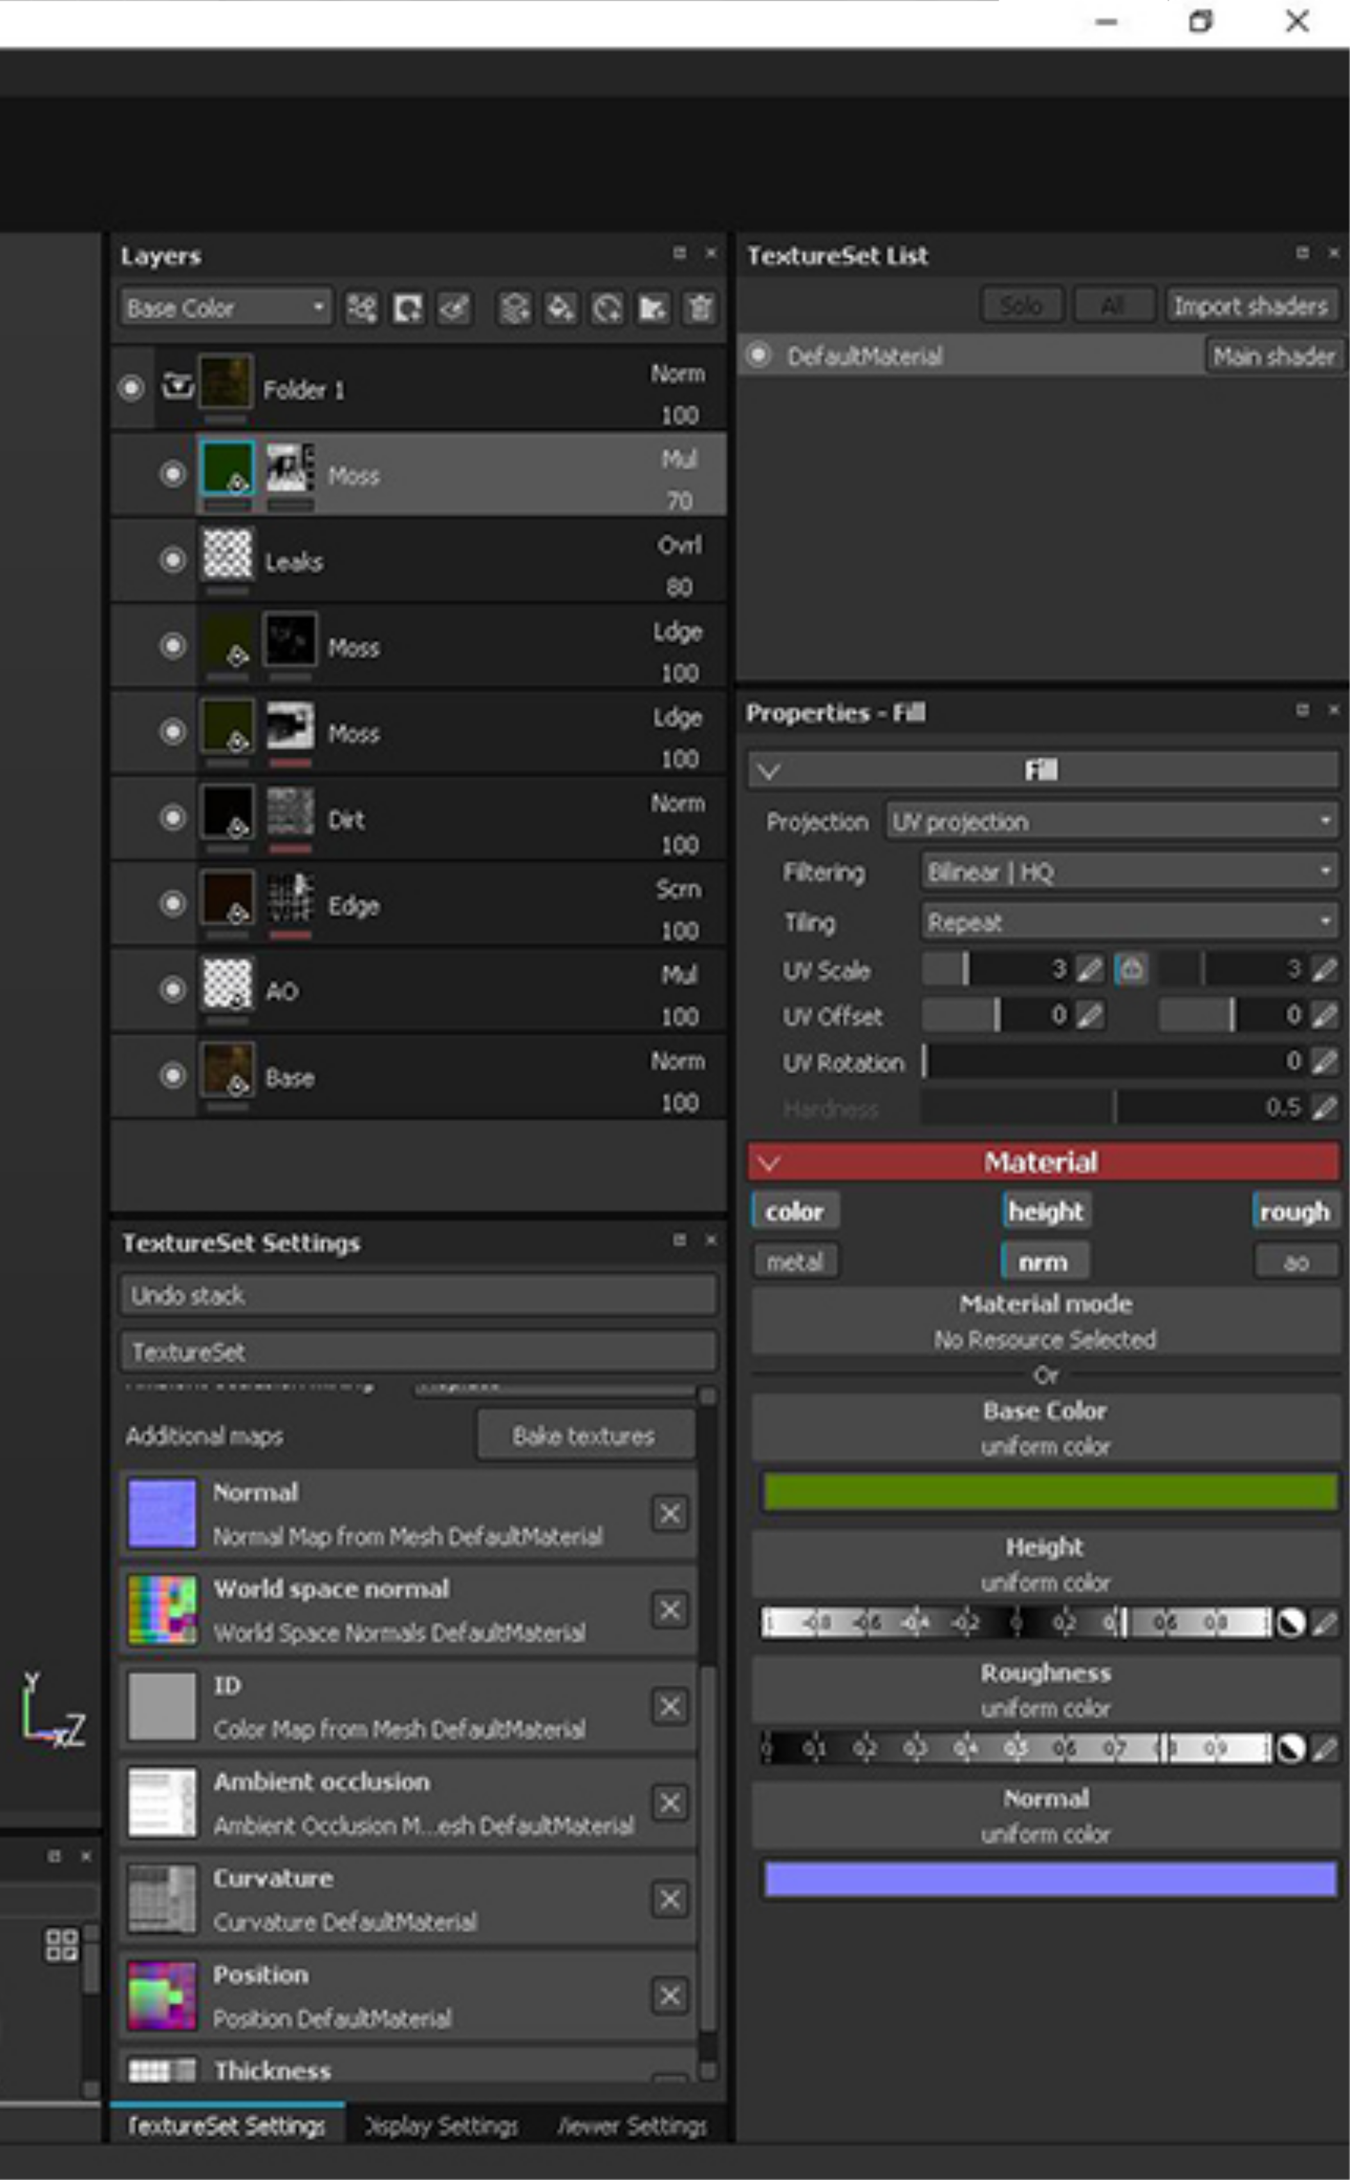The height and width of the screenshot is (2180, 1350).
Task: Hide the Edge layer
Action: (172, 904)
